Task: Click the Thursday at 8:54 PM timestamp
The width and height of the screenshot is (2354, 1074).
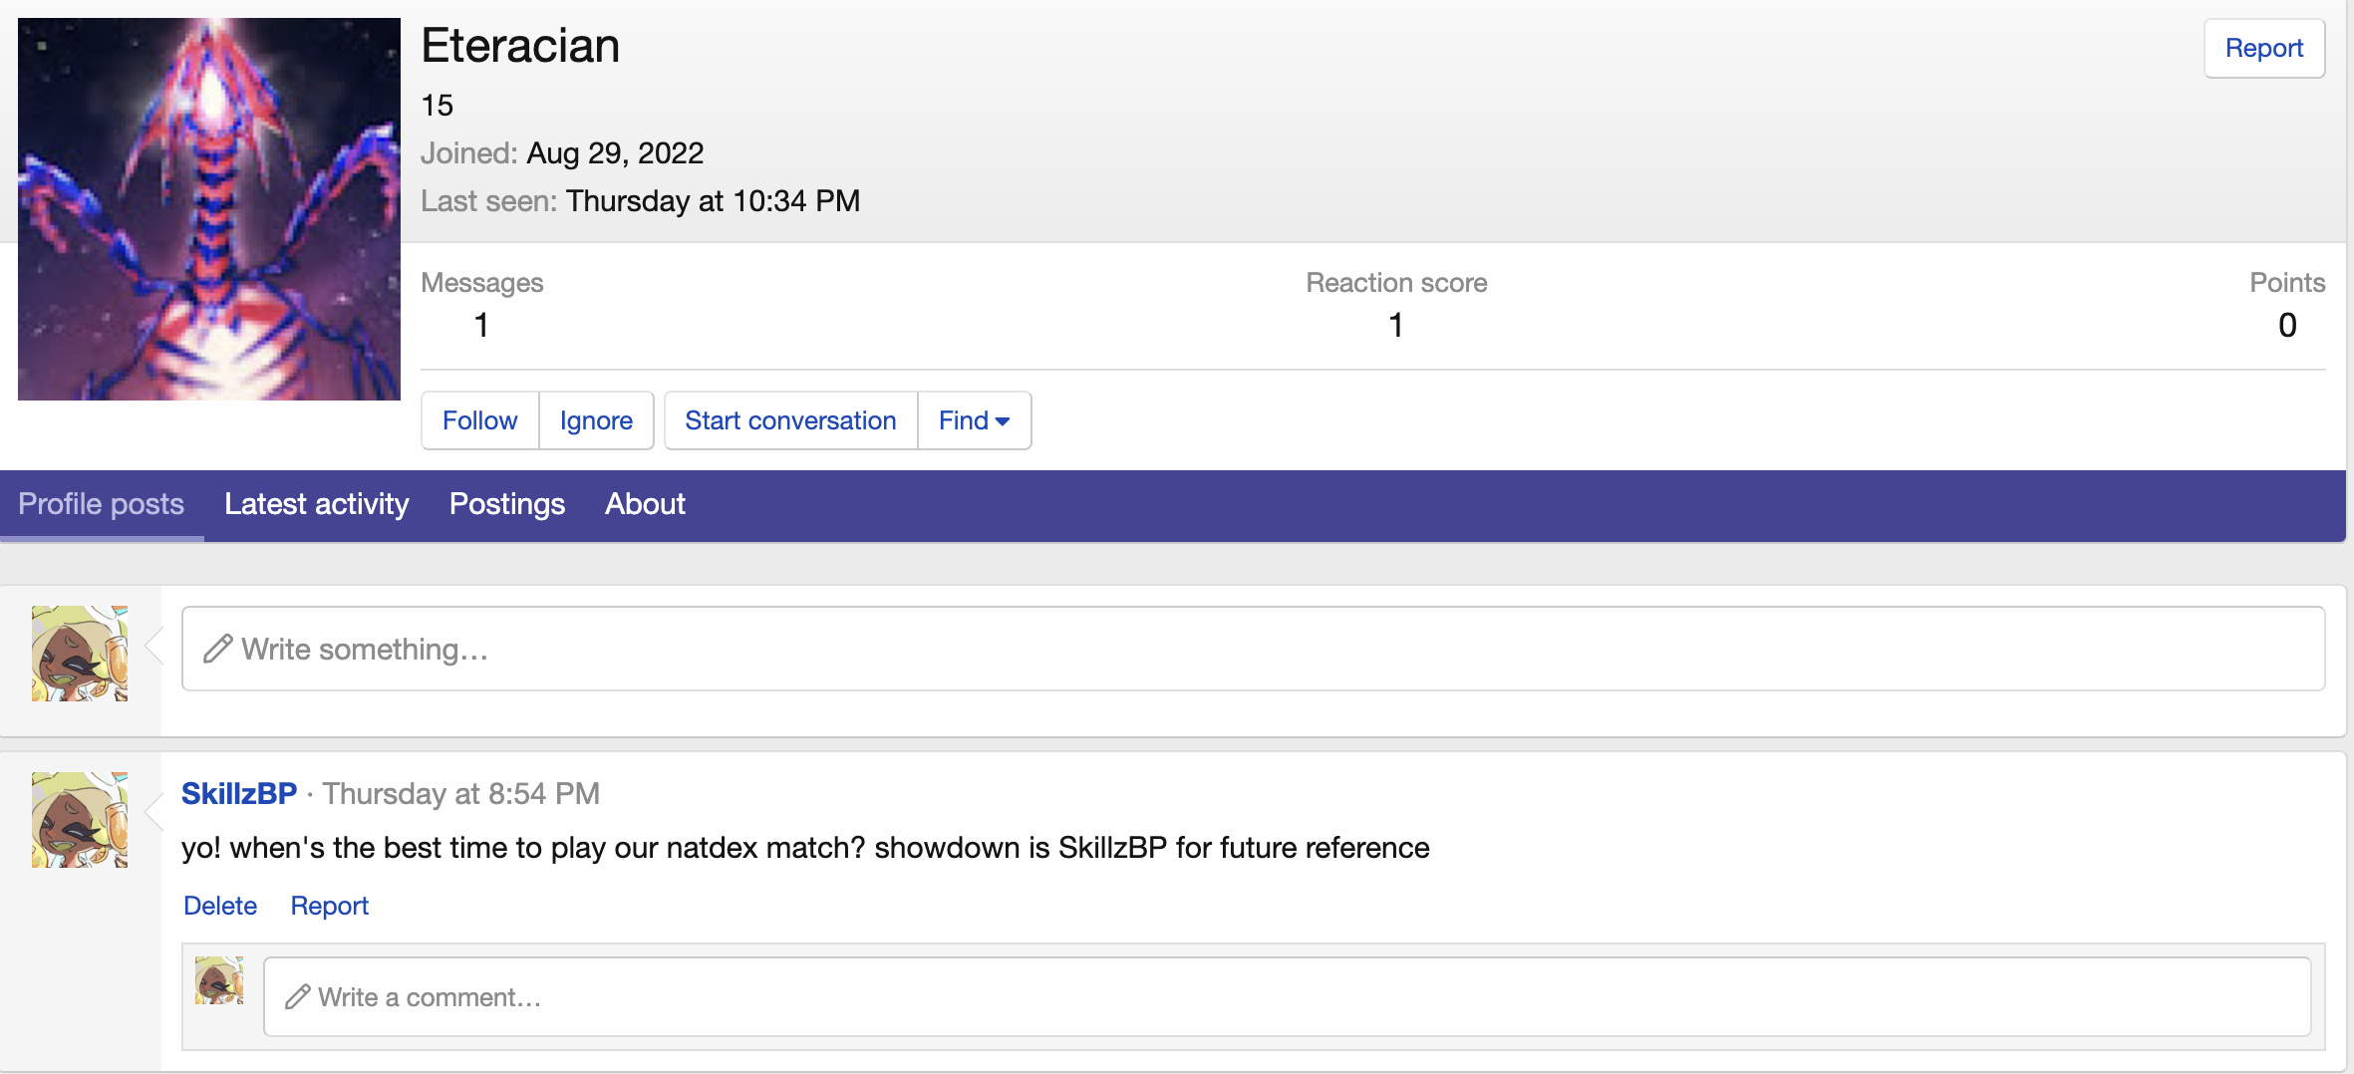Action: [x=460, y=793]
